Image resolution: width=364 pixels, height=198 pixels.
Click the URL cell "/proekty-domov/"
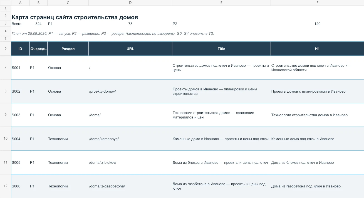point(130,91)
